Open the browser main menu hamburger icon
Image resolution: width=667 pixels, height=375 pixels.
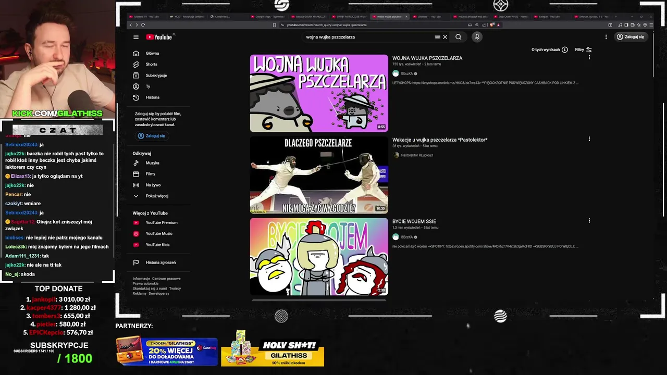[x=651, y=25]
